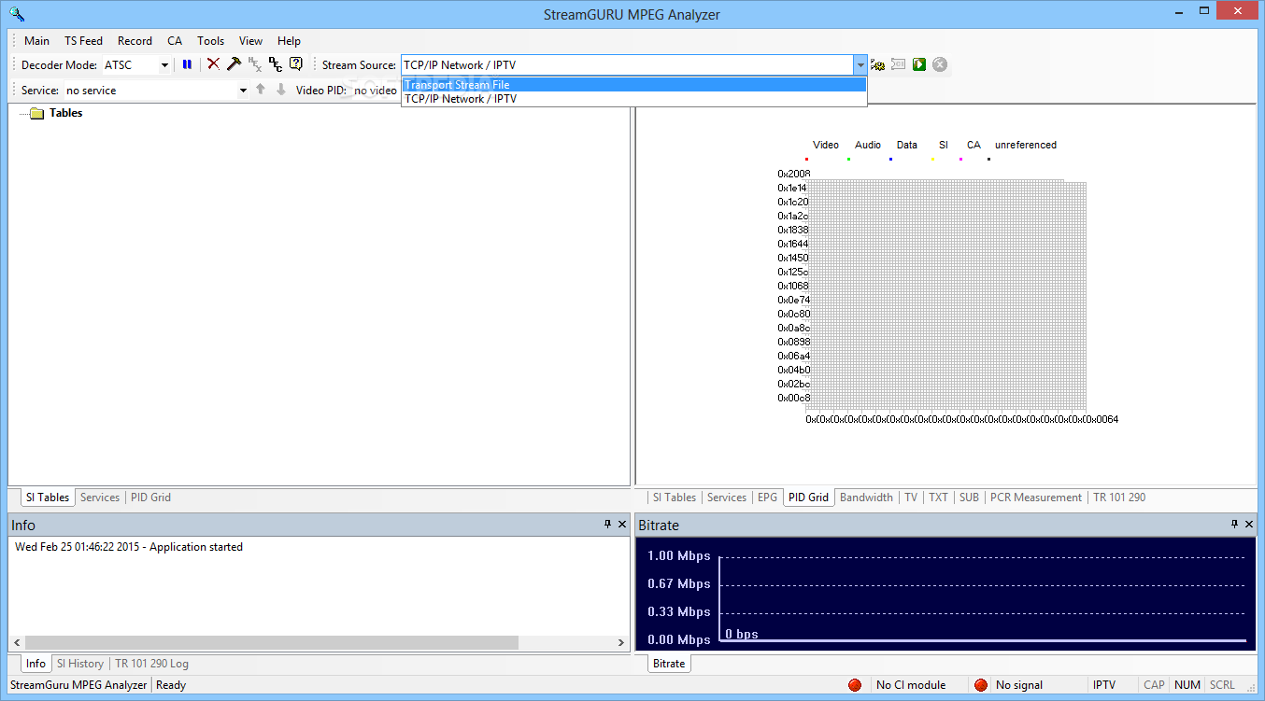Open the Bandwidth tab
The image size is (1265, 701).
866,498
